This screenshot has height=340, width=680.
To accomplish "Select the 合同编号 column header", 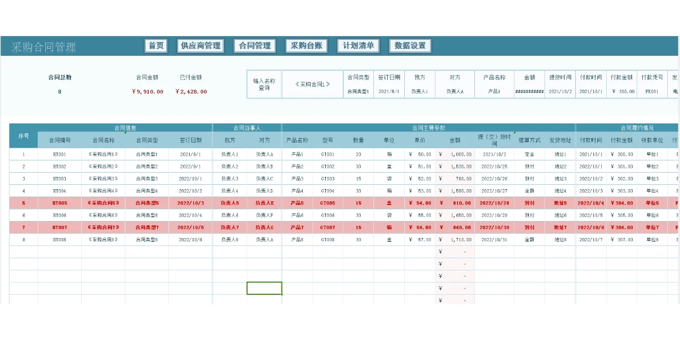I will pyautogui.click(x=59, y=140).
